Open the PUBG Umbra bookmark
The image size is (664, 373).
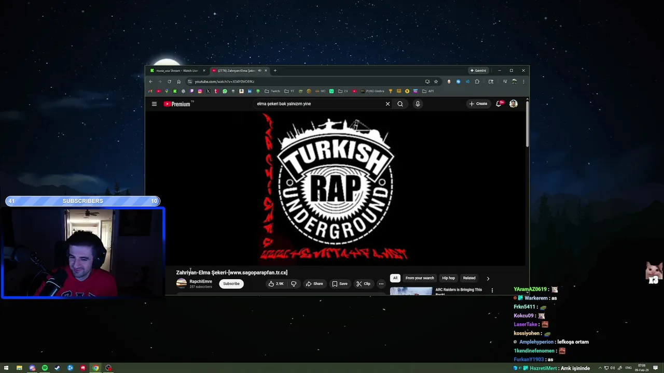click(x=372, y=91)
